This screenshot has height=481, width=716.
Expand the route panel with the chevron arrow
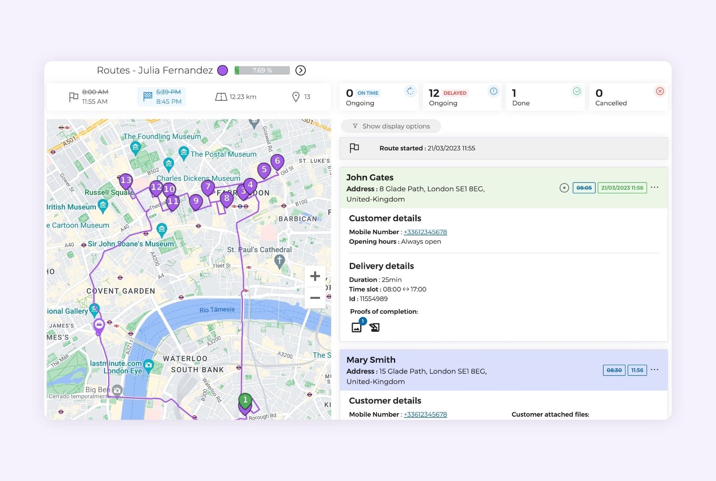tap(300, 70)
